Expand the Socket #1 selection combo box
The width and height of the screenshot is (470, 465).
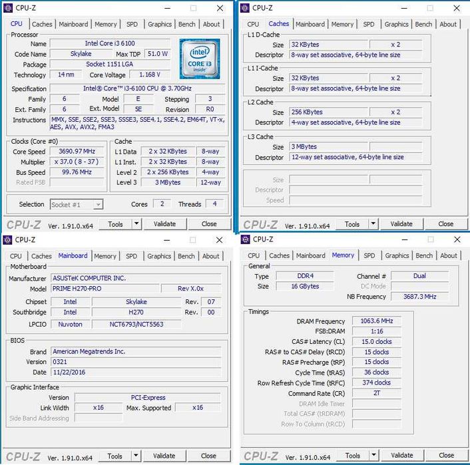(98, 205)
